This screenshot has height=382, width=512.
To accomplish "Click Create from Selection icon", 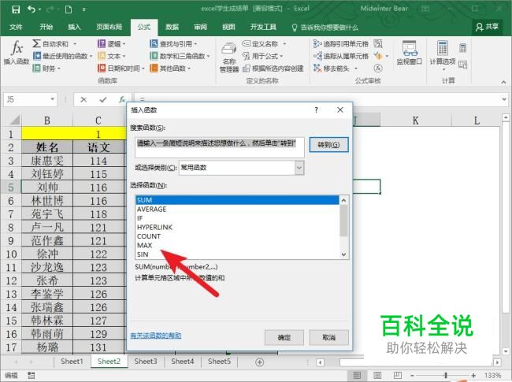I will [x=247, y=69].
